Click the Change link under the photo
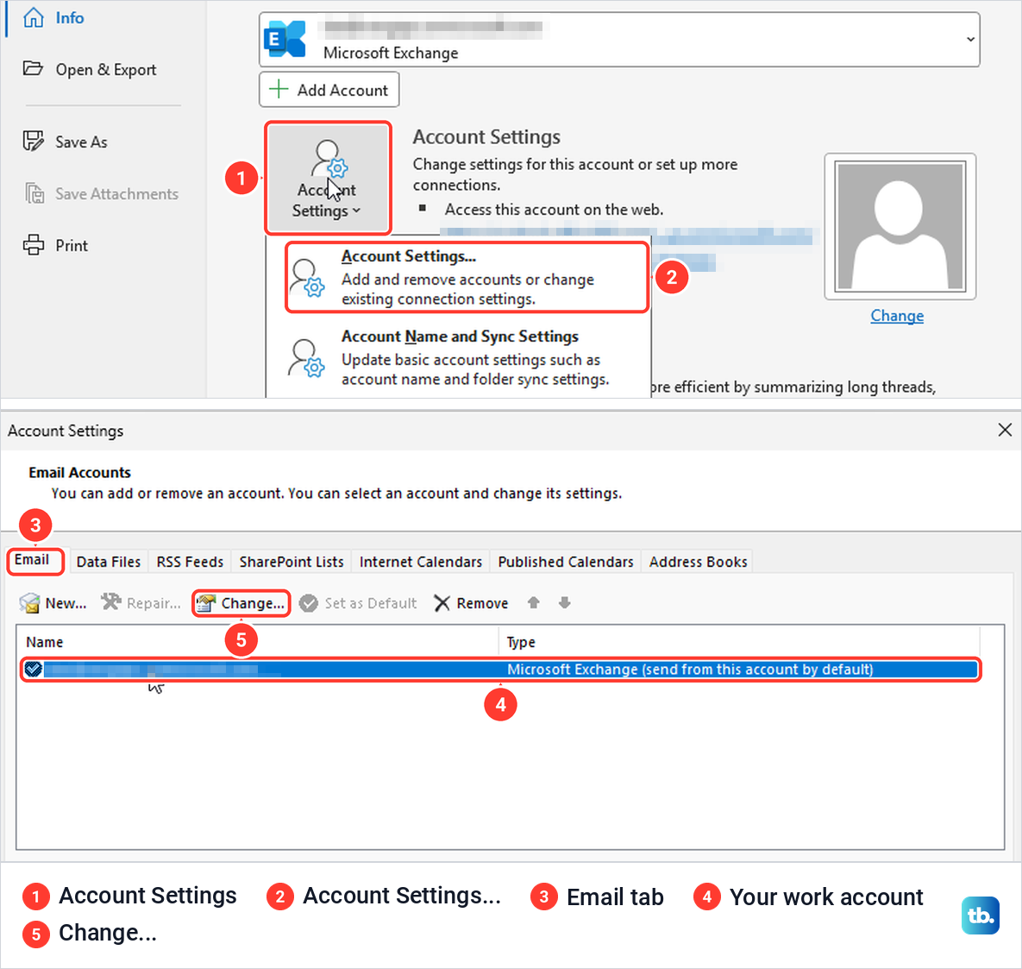 [x=897, y=316]
